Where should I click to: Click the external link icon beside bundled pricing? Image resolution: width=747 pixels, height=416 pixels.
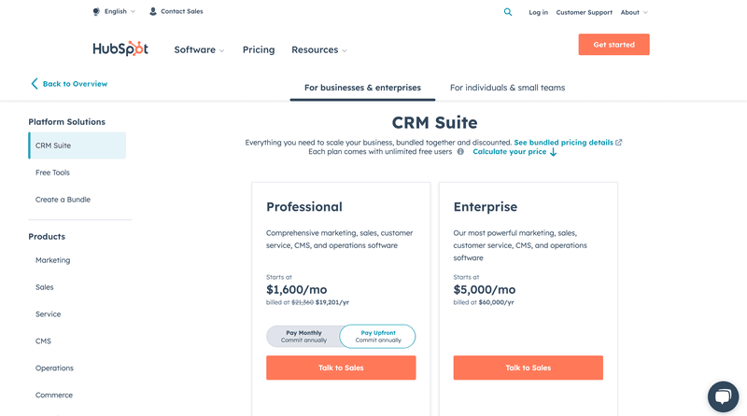click(x=619, y=143)
